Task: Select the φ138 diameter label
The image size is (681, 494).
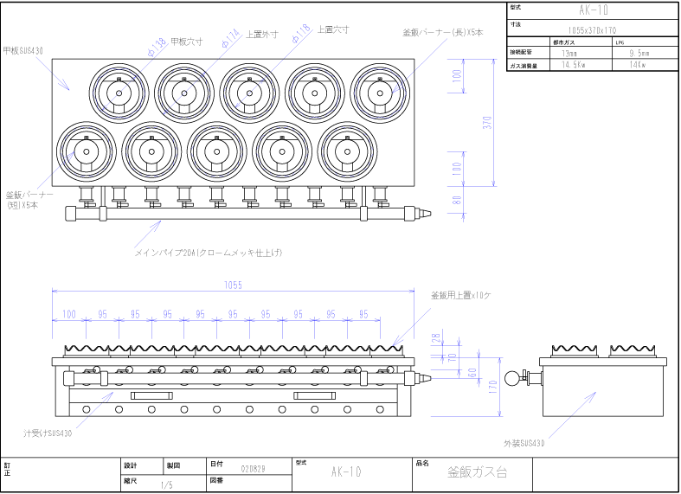Action: click(x=157, y=43)
